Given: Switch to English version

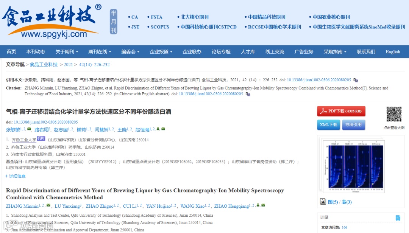Looking at the screenshot, I should [x=393, y=51].
